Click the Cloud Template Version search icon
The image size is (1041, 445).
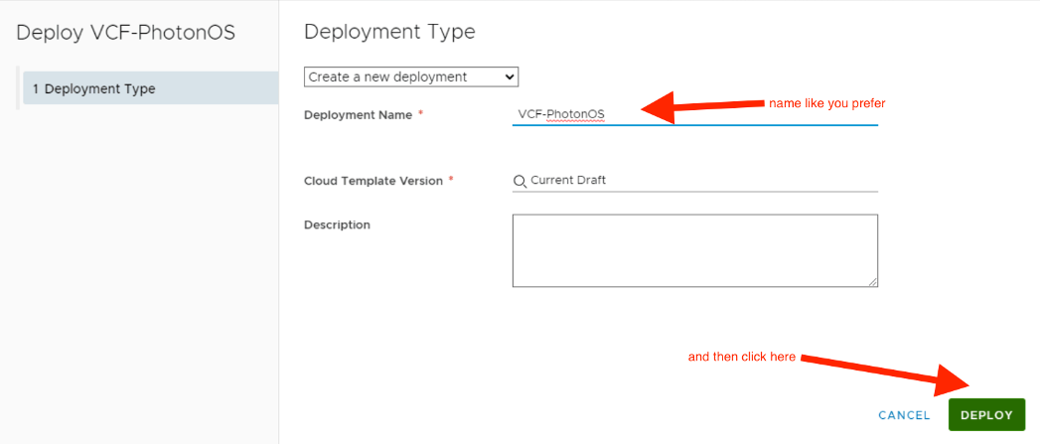(520, 181)
